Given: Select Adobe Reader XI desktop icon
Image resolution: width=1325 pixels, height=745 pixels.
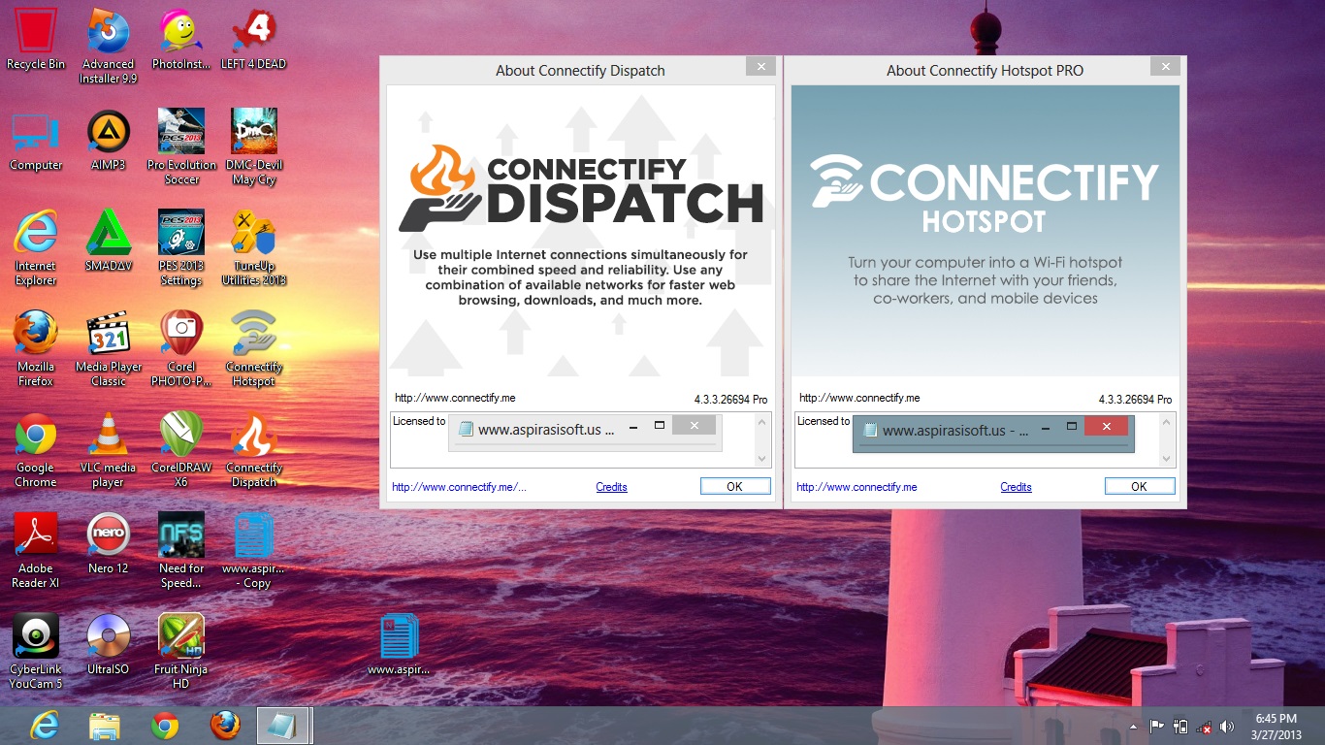Looking at the screenshot, I should 36,551.
